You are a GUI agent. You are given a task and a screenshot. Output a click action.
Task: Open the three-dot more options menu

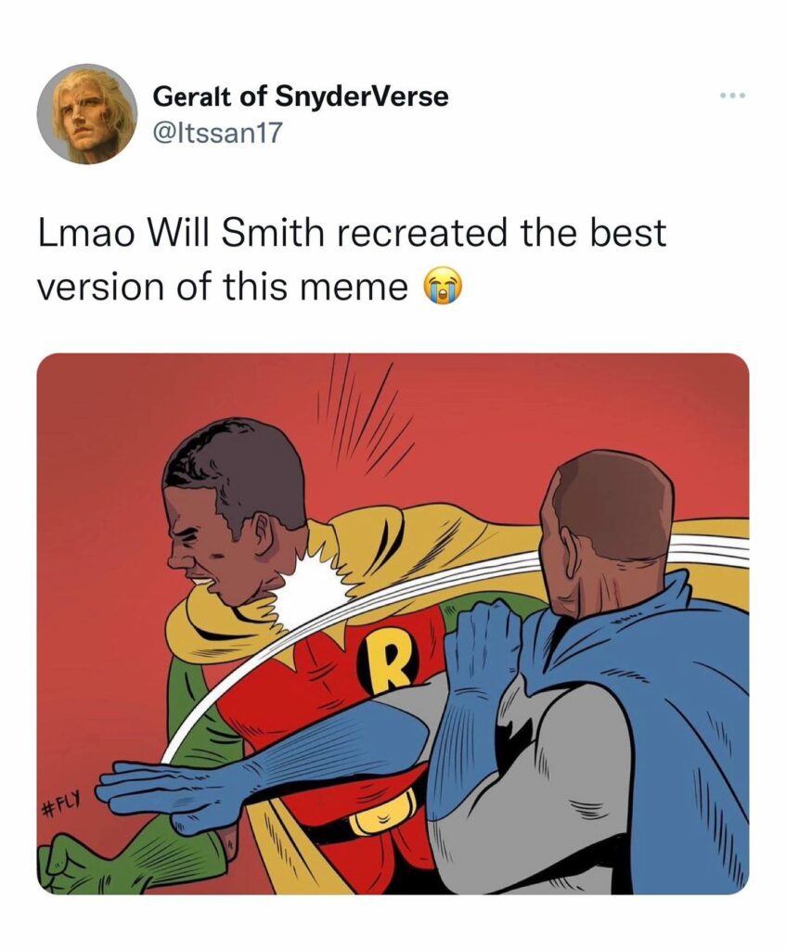pyautogui.click(x=734, y=96)
